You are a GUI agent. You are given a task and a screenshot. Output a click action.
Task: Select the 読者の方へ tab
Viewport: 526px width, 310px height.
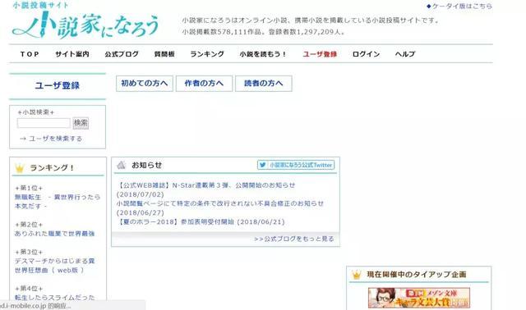click(x=264, y=84)
